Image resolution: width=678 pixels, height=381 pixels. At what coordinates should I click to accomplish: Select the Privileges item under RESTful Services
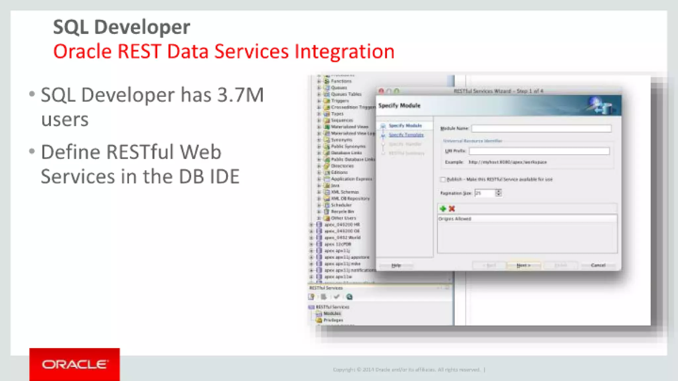tap(333, 320)
